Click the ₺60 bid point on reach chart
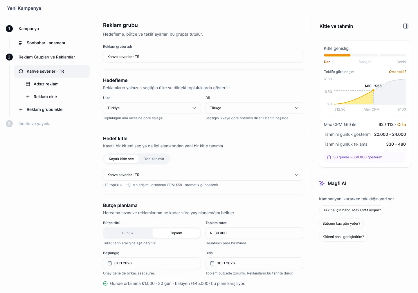Screen dimensions: 418x293 373,90
